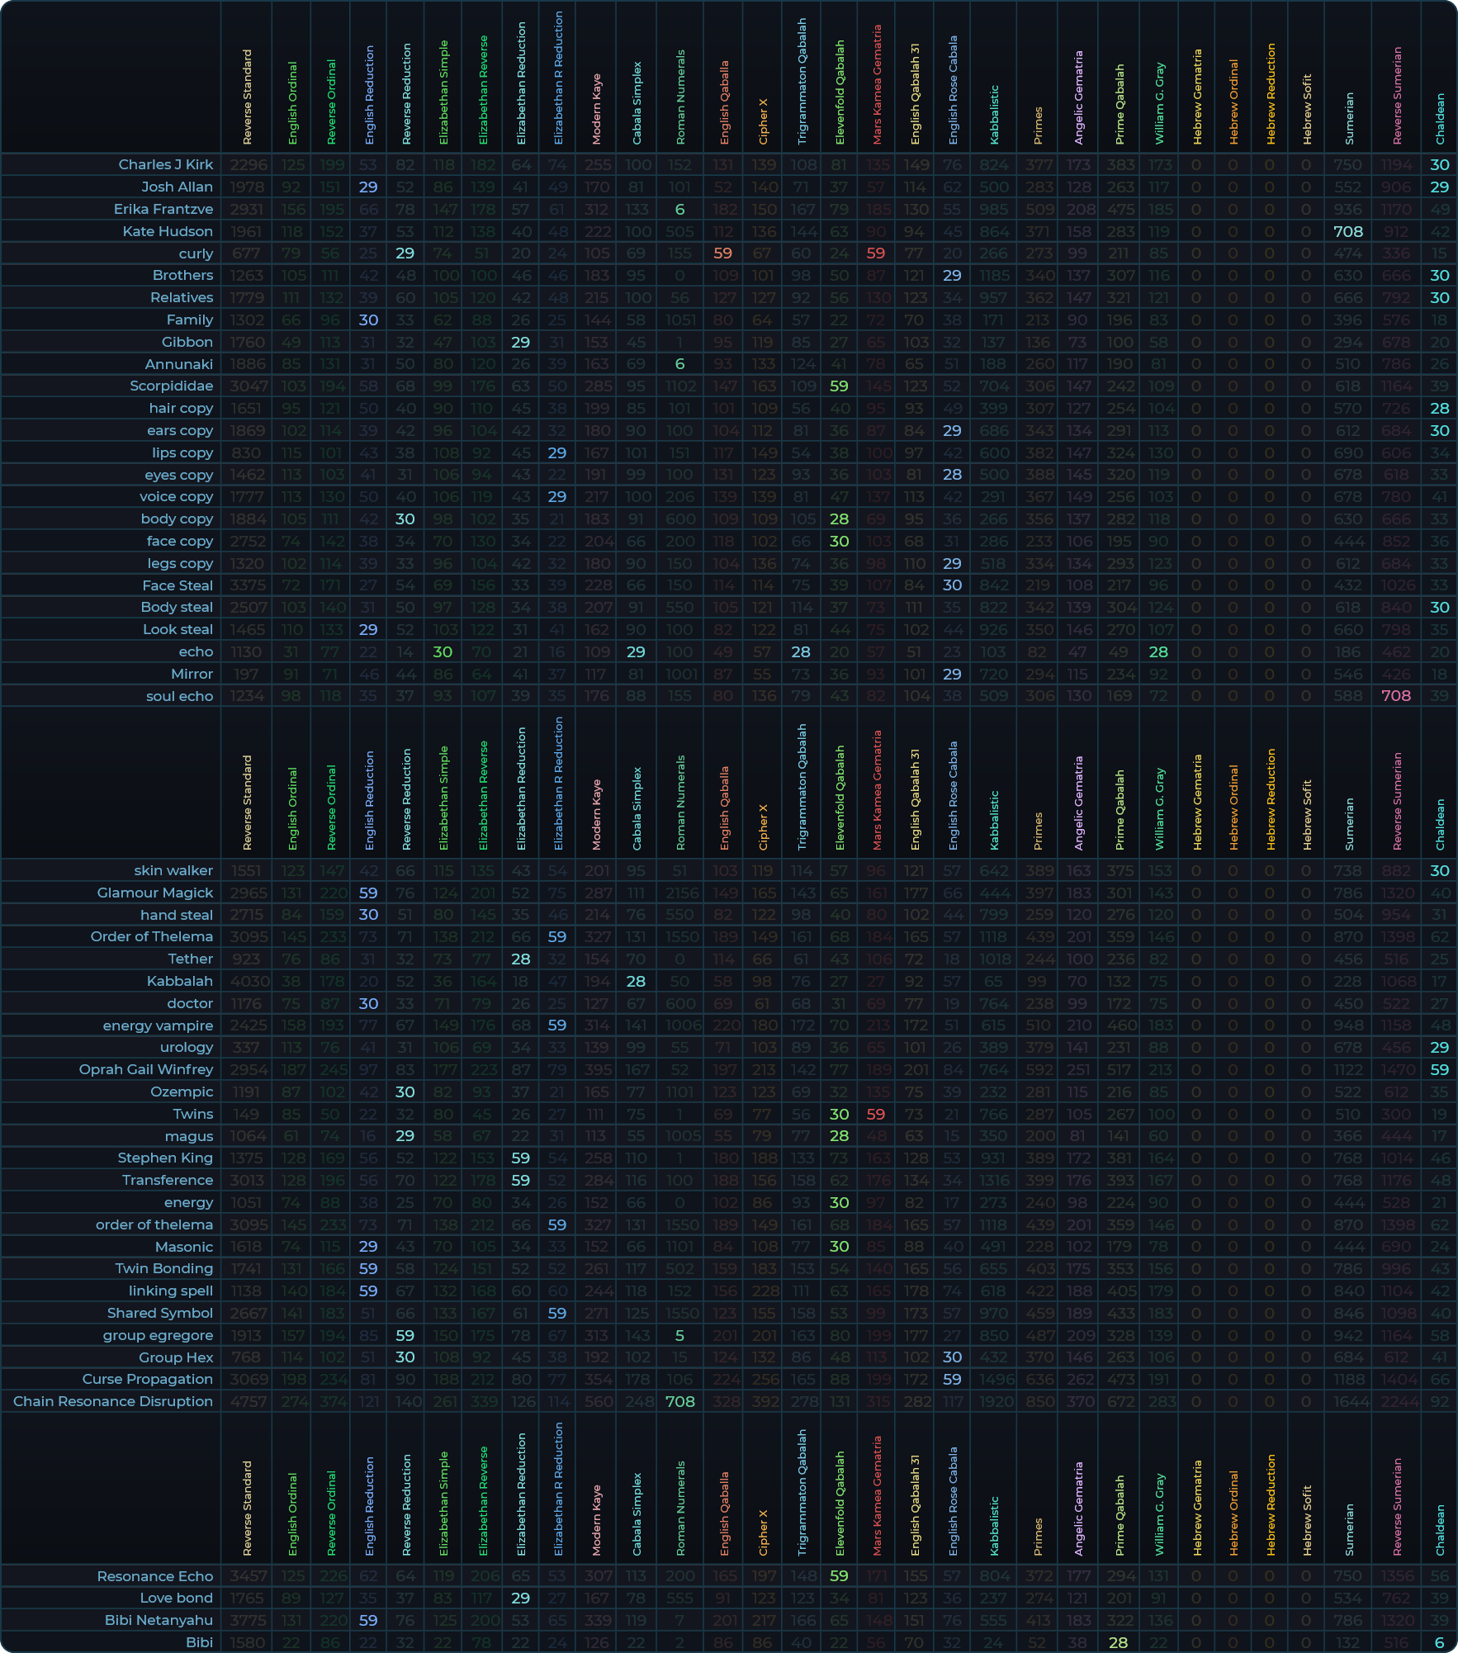Click "Chaldean" in the topmost header row
This screenshot has height=1653, width=1458.
1440,119
